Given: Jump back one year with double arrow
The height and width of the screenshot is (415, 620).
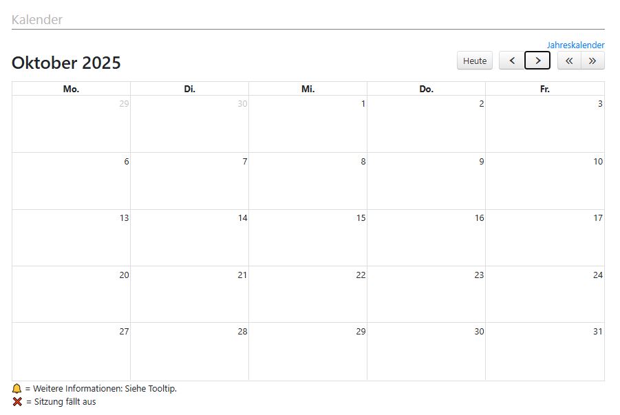Looking at the screenshot, I should coord(569,61).
